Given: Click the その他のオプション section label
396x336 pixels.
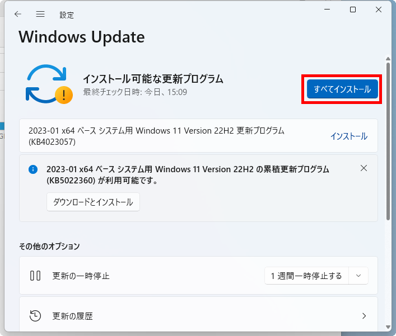Looking at the screenshot, I should point(49,246).
